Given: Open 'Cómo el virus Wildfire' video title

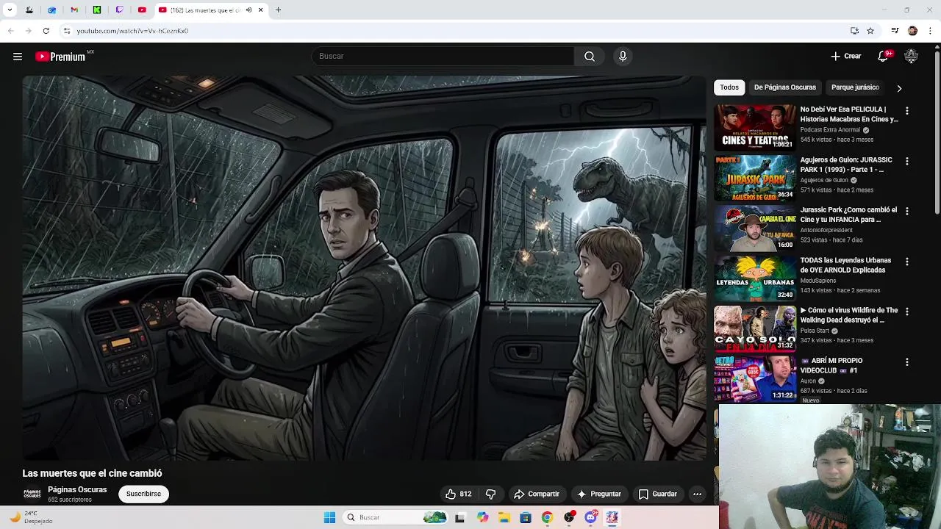Looking at the screenshot, I should click(849, 315).
